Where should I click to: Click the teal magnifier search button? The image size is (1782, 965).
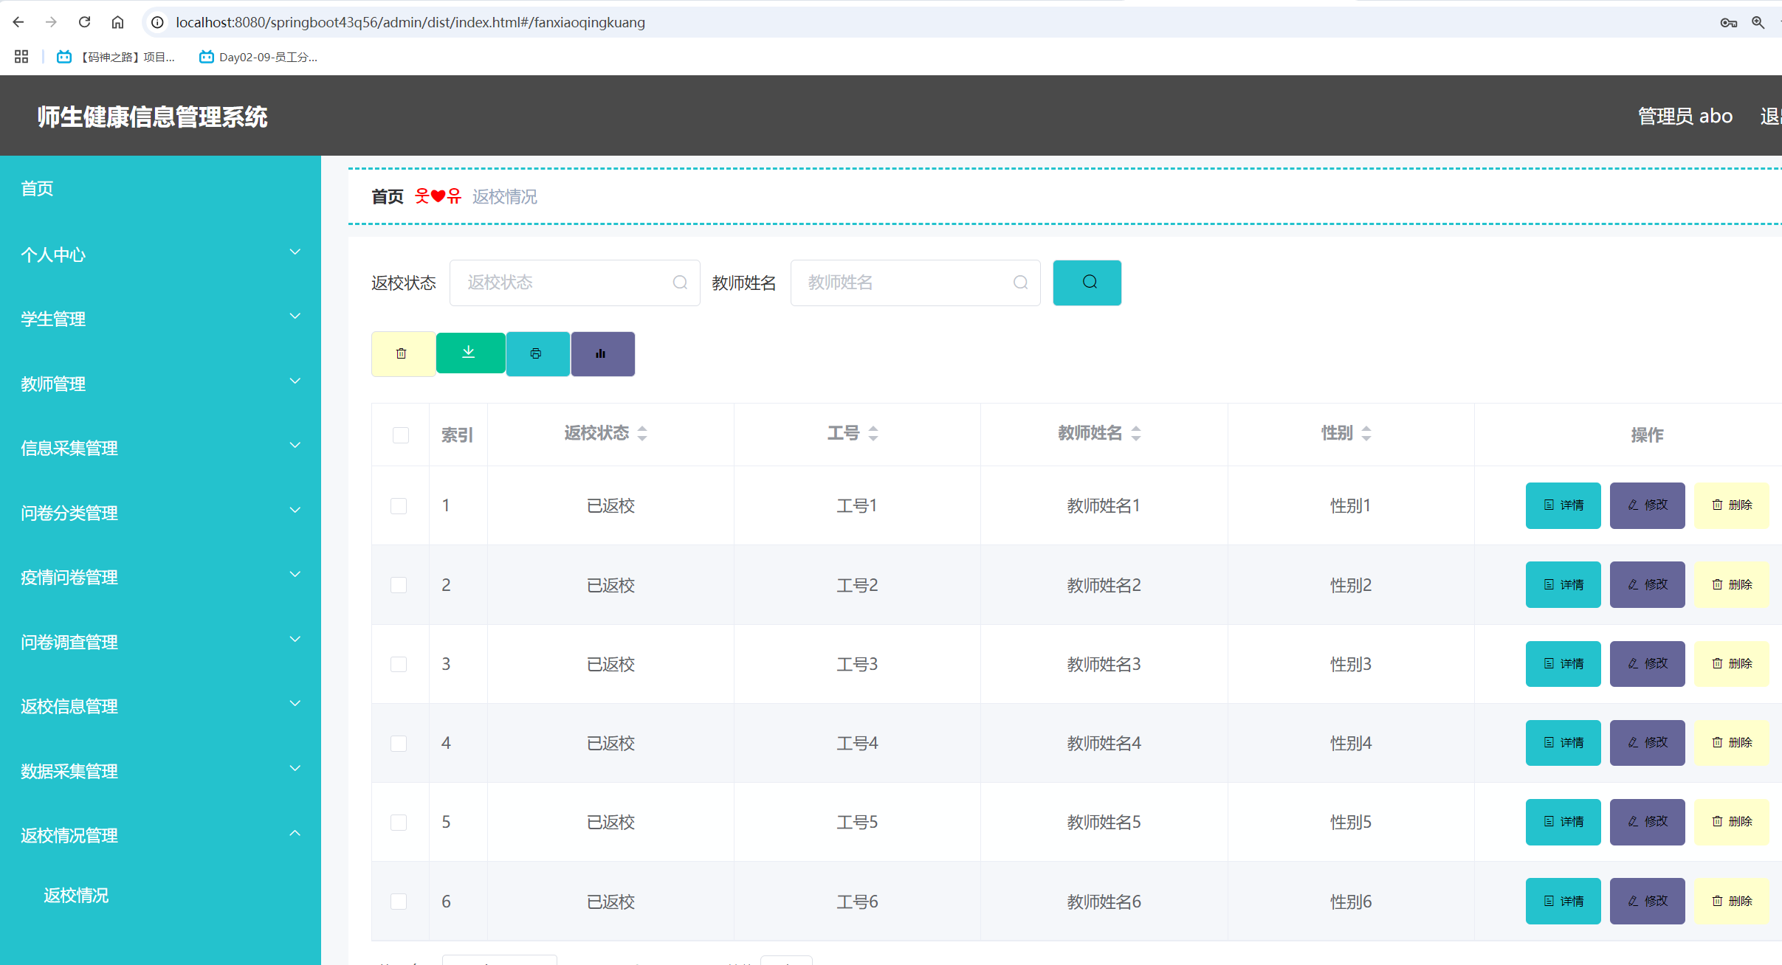(1087, 283)
